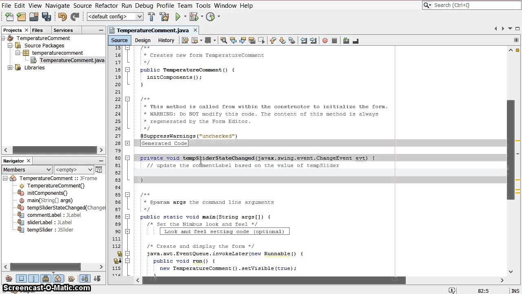Click Shift Line Right icon

pyautogui.click(x=313, y=40)
